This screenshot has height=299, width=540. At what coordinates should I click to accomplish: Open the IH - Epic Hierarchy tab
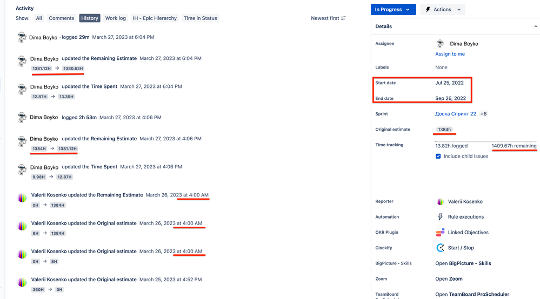point(155,18)
